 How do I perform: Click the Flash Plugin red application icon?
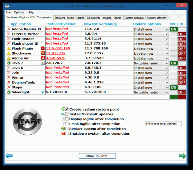click(43, 48)
